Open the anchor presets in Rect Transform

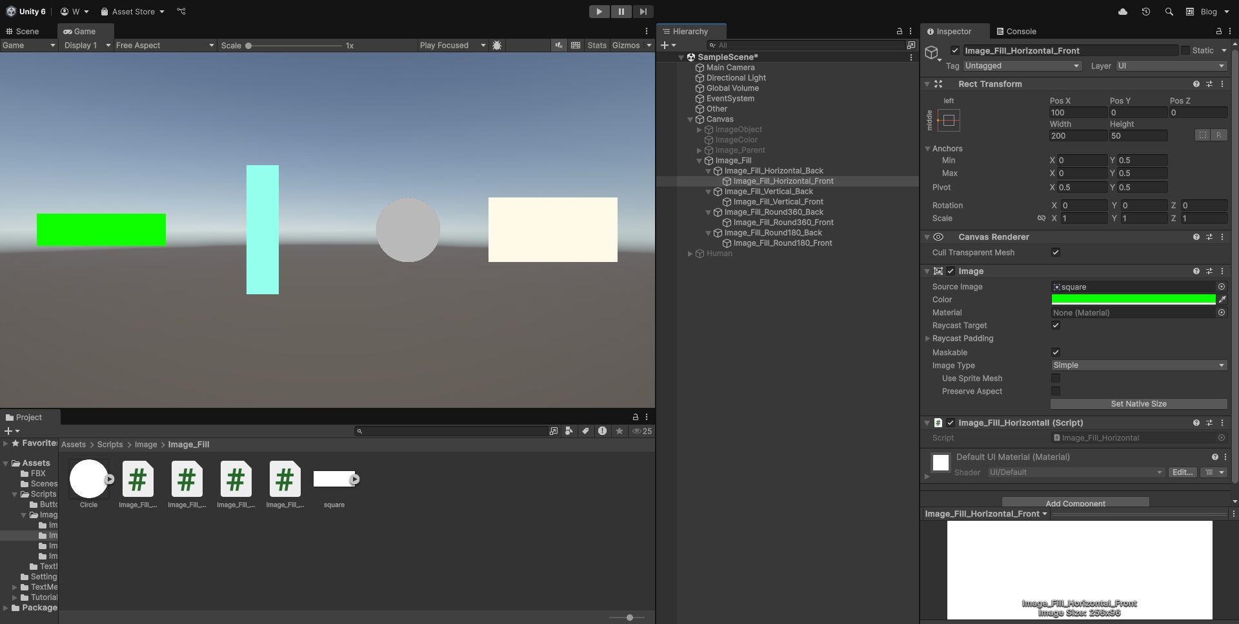tap(949, 120)
